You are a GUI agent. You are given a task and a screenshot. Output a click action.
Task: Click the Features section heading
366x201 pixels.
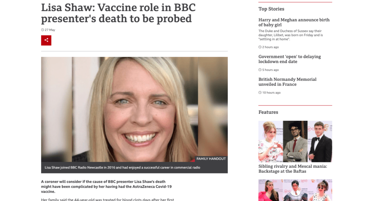[268, 112]
